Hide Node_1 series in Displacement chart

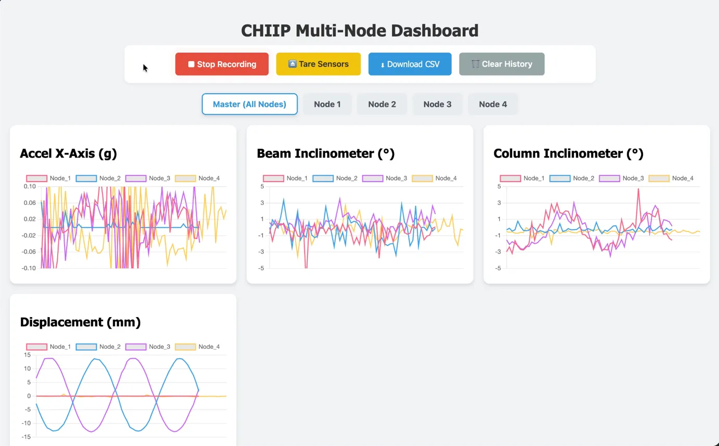(48, 347)
